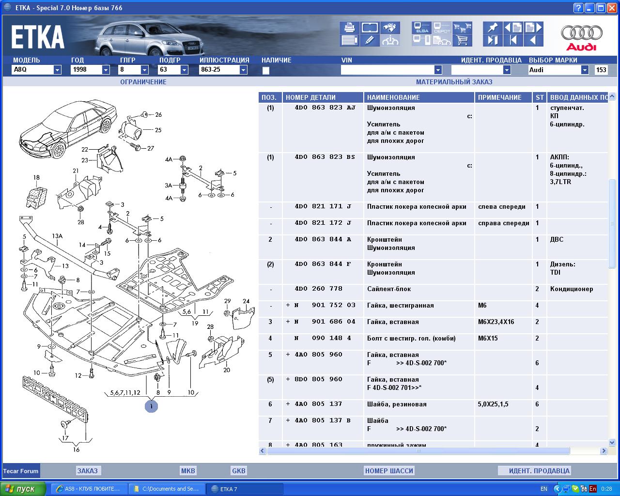Click the parts table horizontal scrollbar

pos(418,451)
